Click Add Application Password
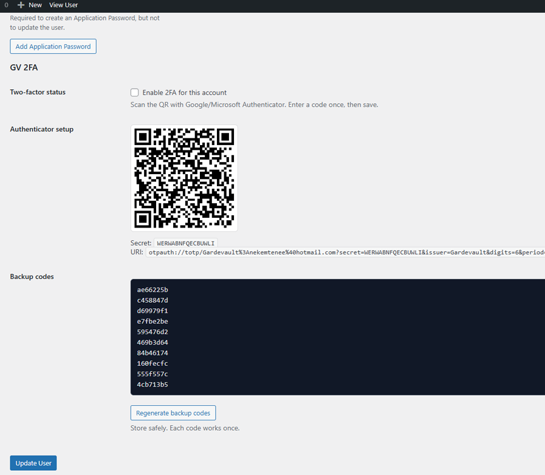The width and height of the screenshot is (545, 475). click(x=53, y=46)
